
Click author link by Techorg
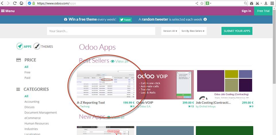pyautogui.click(x=83, y=106)
